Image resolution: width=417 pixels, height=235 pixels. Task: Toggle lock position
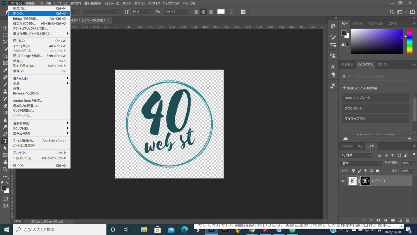coord(365,171)
